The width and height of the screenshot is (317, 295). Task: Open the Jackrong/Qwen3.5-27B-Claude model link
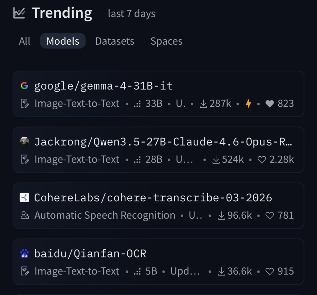click(x=163, y=142)
